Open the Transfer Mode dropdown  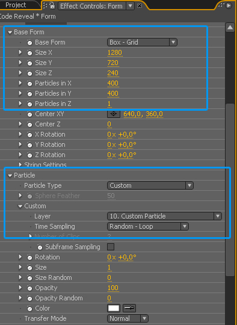click(128, 318)
